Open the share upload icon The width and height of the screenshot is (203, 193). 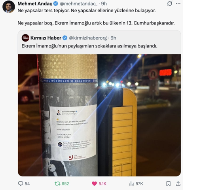pos(178,184)
